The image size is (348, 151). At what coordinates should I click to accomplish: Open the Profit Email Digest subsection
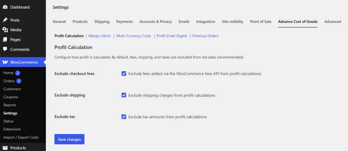[x=172, y=36]
